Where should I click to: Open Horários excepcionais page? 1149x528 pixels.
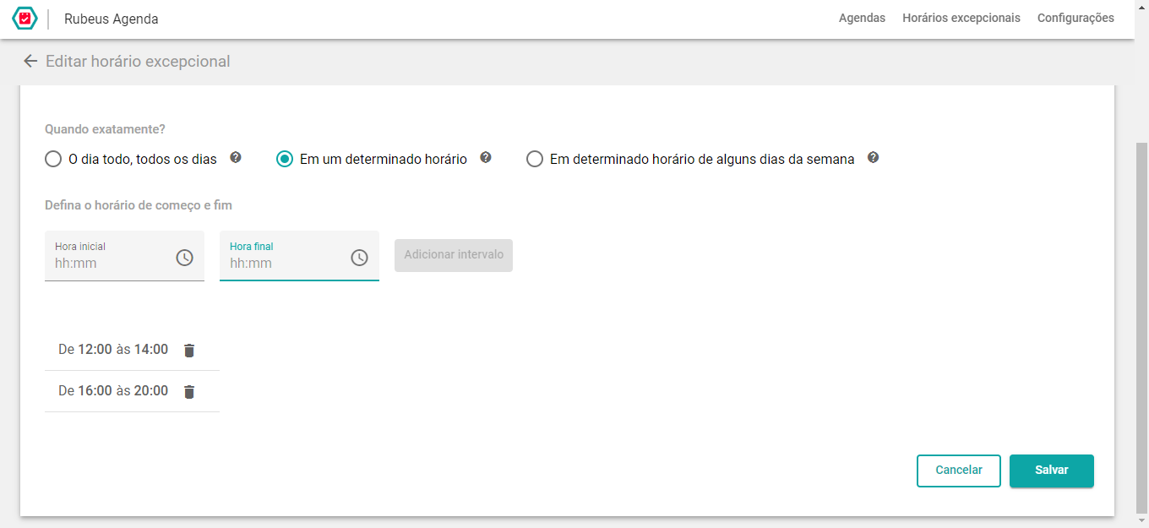[x=961, y=18]
